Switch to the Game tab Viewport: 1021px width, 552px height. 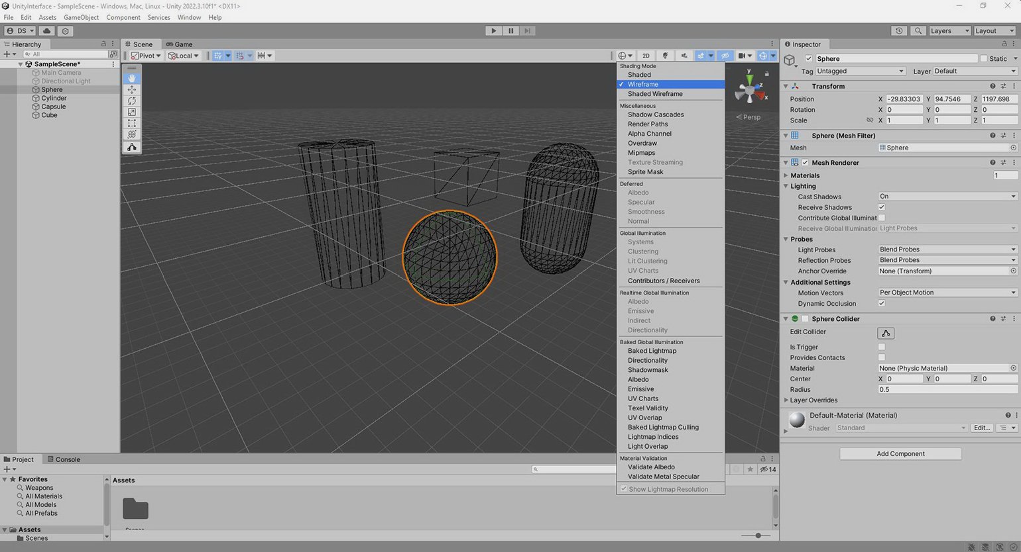pyautogui.click(x=180, y=44)
